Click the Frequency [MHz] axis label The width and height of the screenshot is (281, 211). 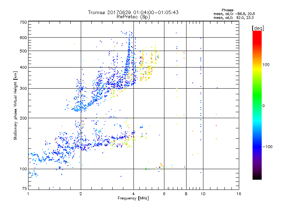(133, 199)
